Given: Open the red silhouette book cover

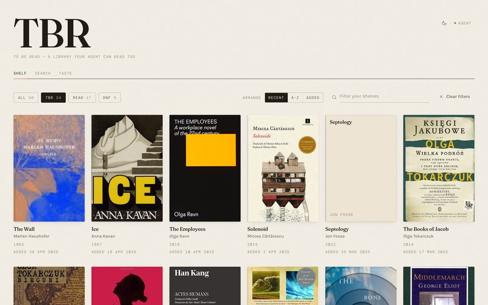Looking at the screenshot, I should [127, 286].
